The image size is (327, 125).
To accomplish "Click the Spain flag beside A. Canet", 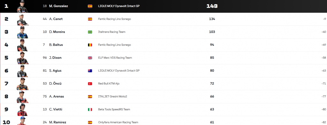I will (90, 19).
